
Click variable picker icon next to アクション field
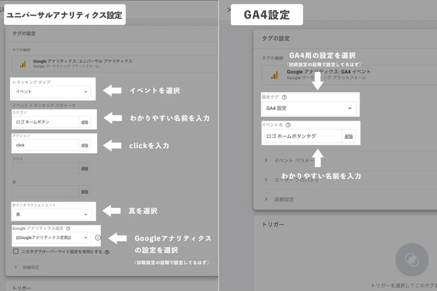(x=85, y=145)
